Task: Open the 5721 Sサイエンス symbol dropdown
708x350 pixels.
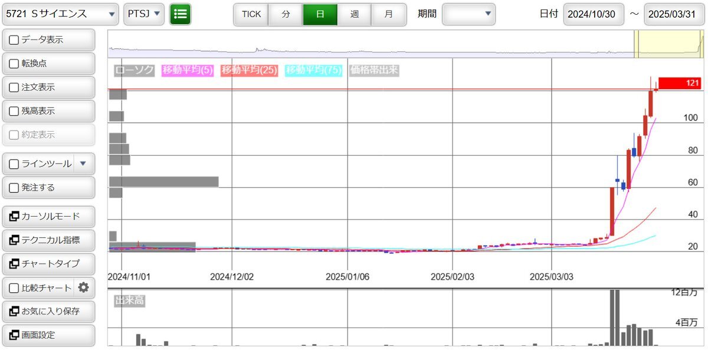Action: pos(61,14)
